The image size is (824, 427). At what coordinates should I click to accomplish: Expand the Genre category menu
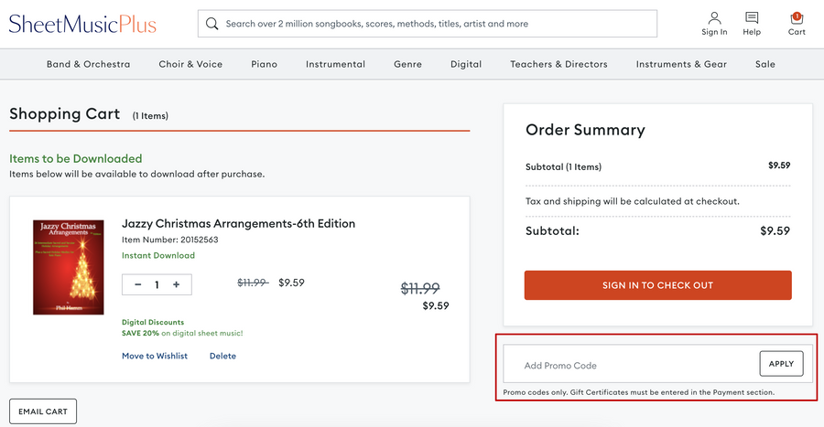click(x=407, y=64)
